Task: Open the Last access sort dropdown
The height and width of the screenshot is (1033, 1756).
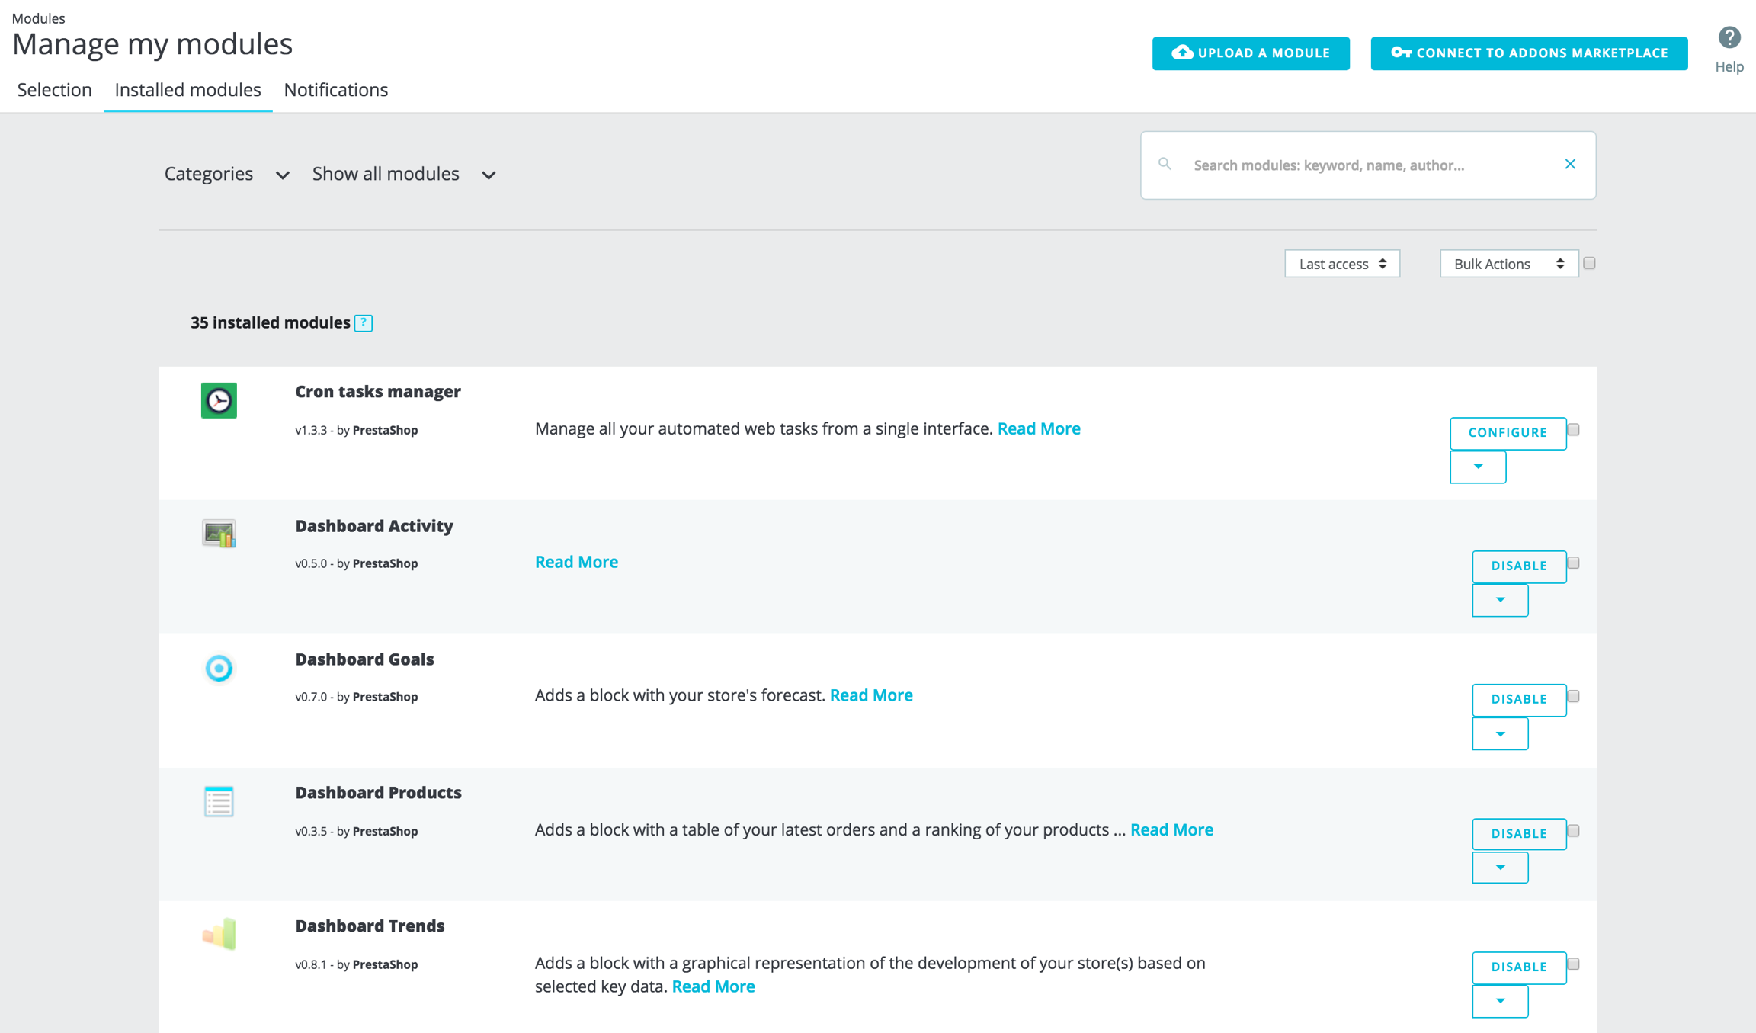Action: 1341,264
